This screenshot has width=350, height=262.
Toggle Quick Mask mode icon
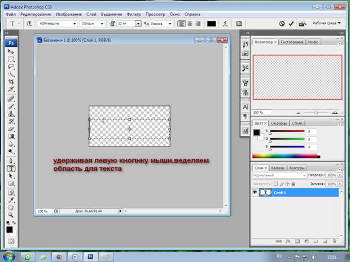click(x=11, y=241)
